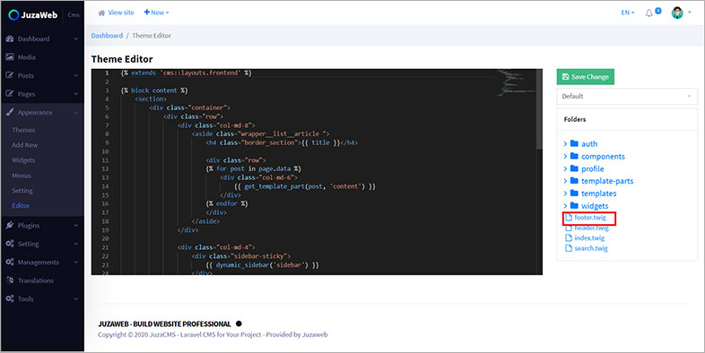
Task: Open the notifications bell
Action: tap(648, 13)
